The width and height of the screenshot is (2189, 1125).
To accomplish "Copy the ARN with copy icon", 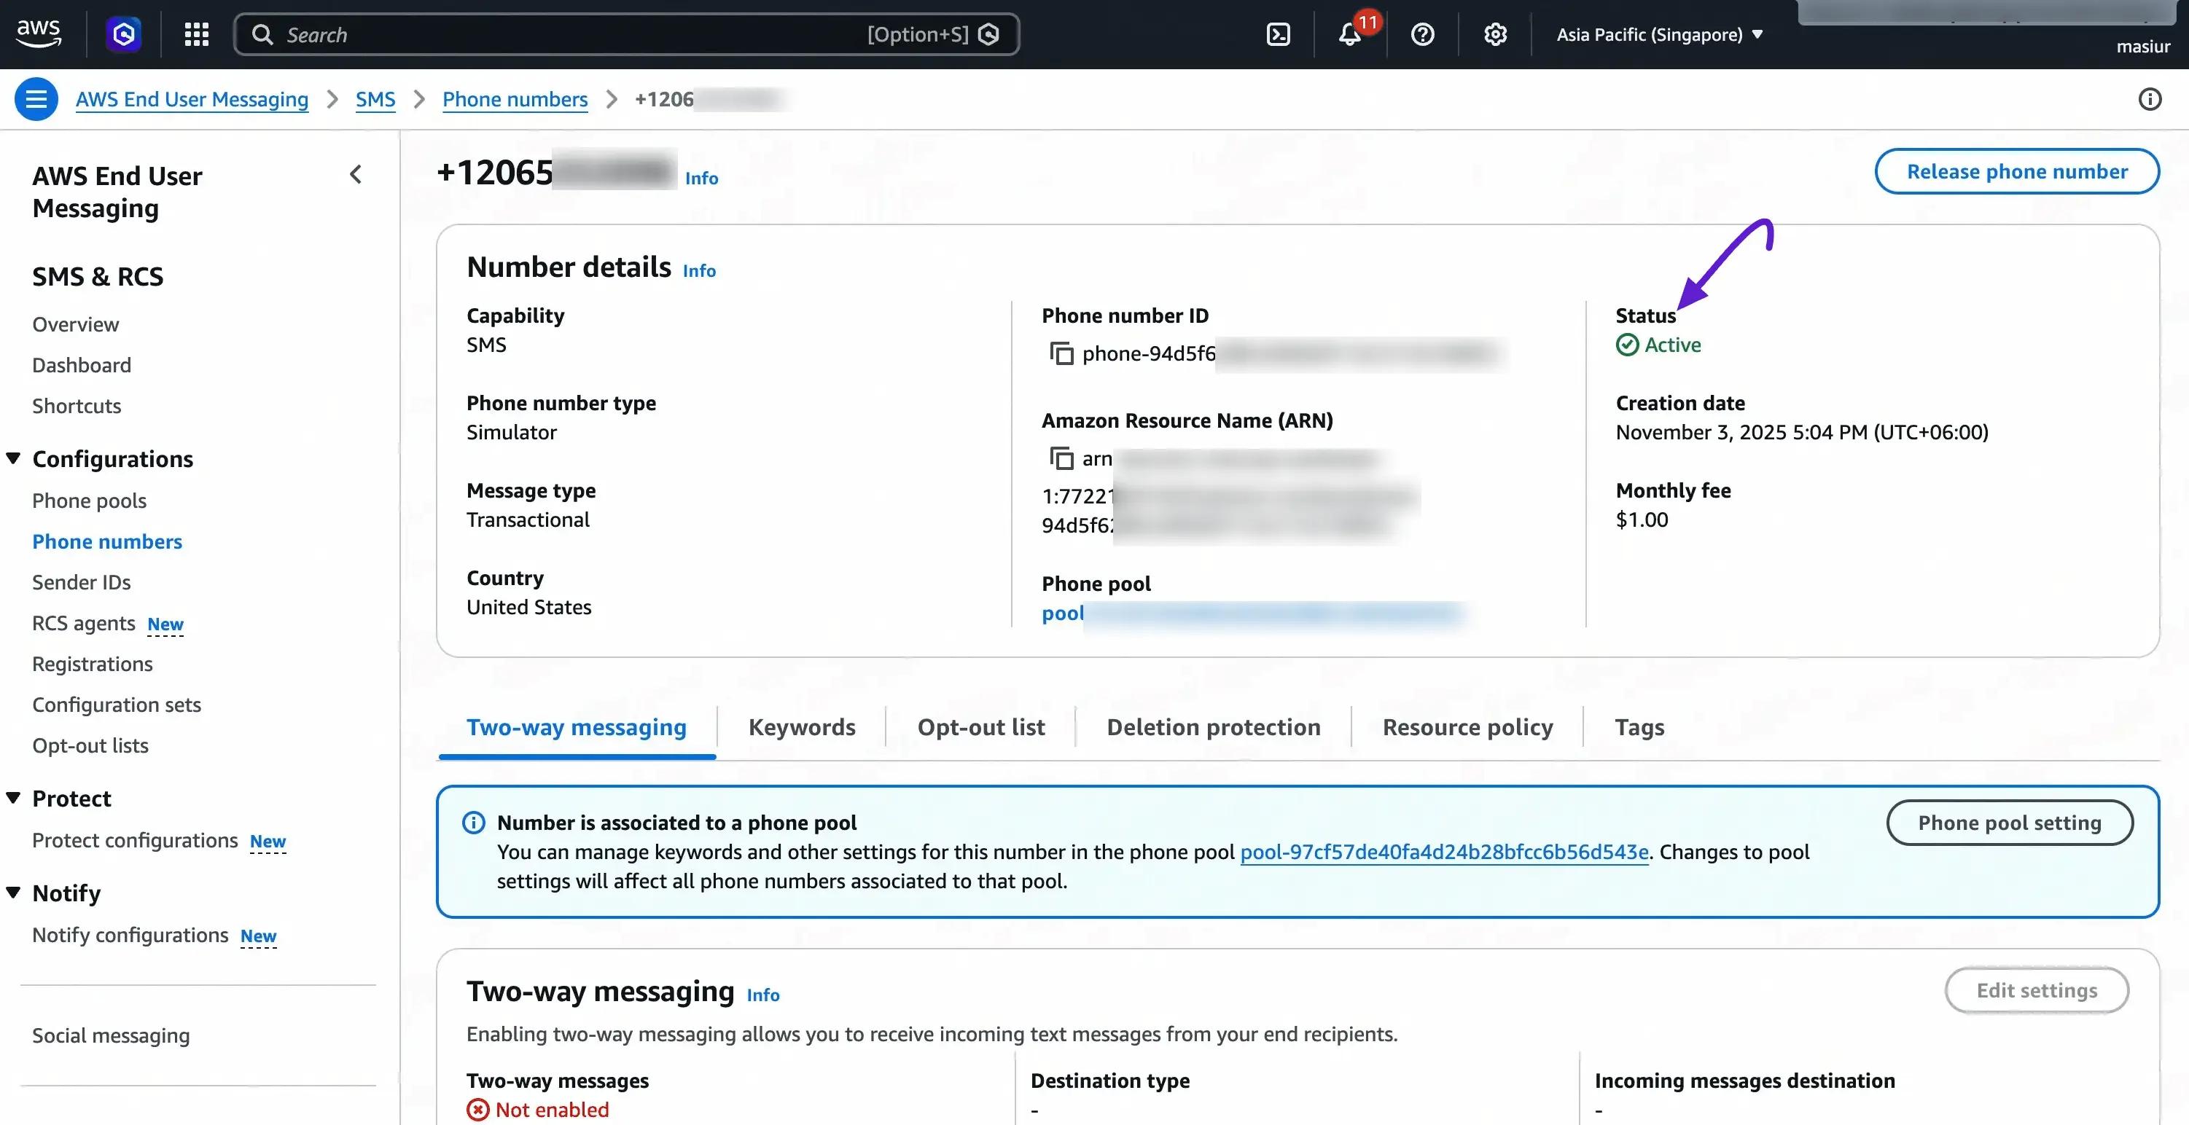I will click(x=1061, y=458).
